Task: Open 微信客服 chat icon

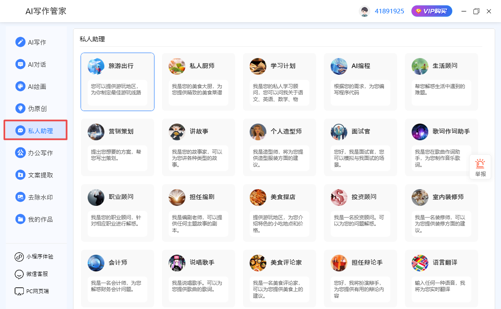Action: tap(19, 274)
